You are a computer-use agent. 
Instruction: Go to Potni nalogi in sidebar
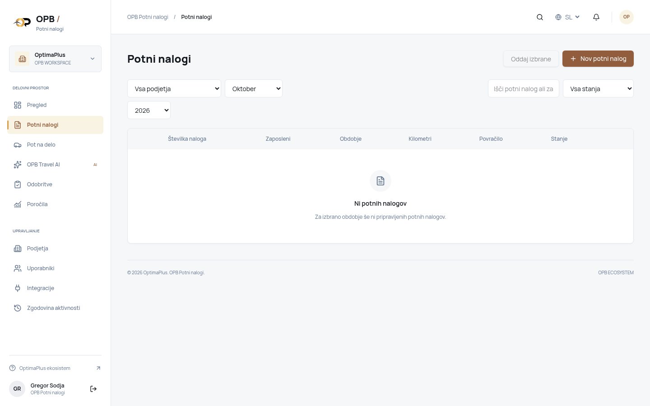pos(55,125)
